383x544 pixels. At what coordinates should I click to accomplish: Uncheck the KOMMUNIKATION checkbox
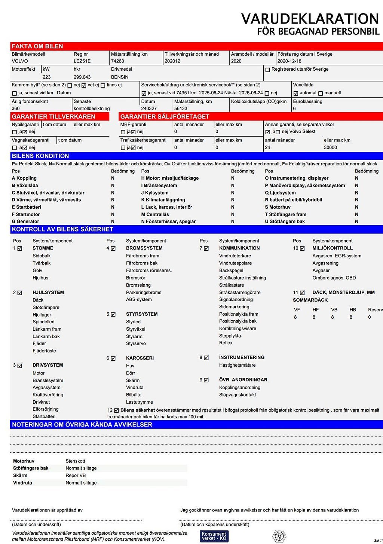(206, 248)
